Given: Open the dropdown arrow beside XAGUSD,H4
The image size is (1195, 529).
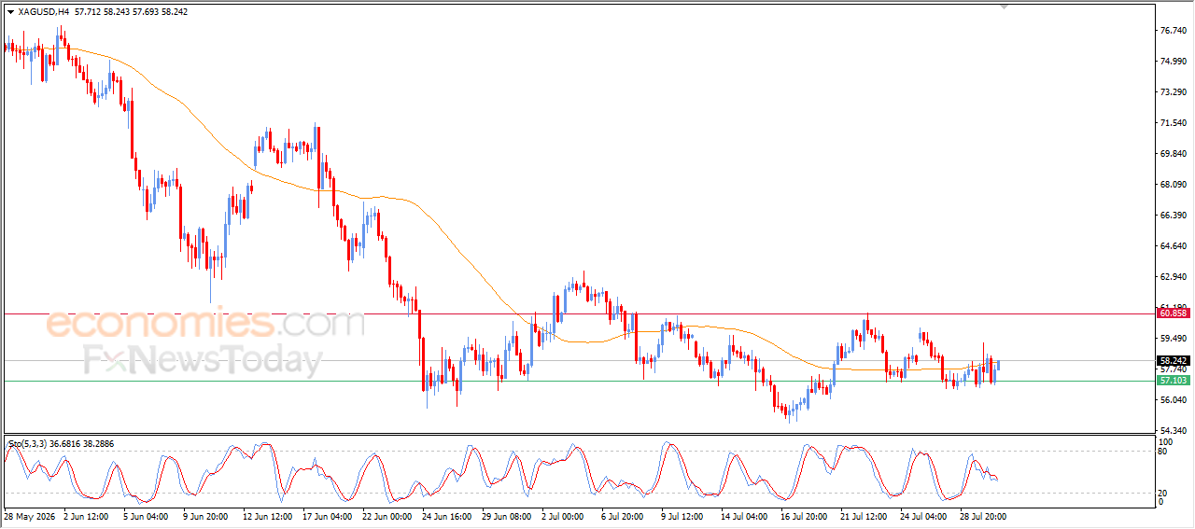Looking at the screenshot, I should coord(10,12).
